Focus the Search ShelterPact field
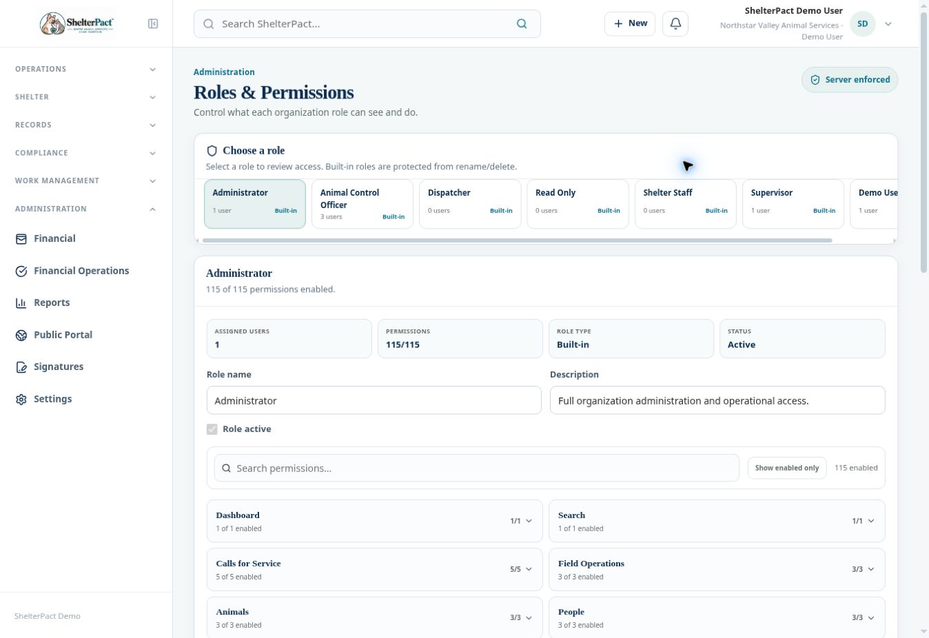Screen dimensions: 929x638 click(367, 24)
